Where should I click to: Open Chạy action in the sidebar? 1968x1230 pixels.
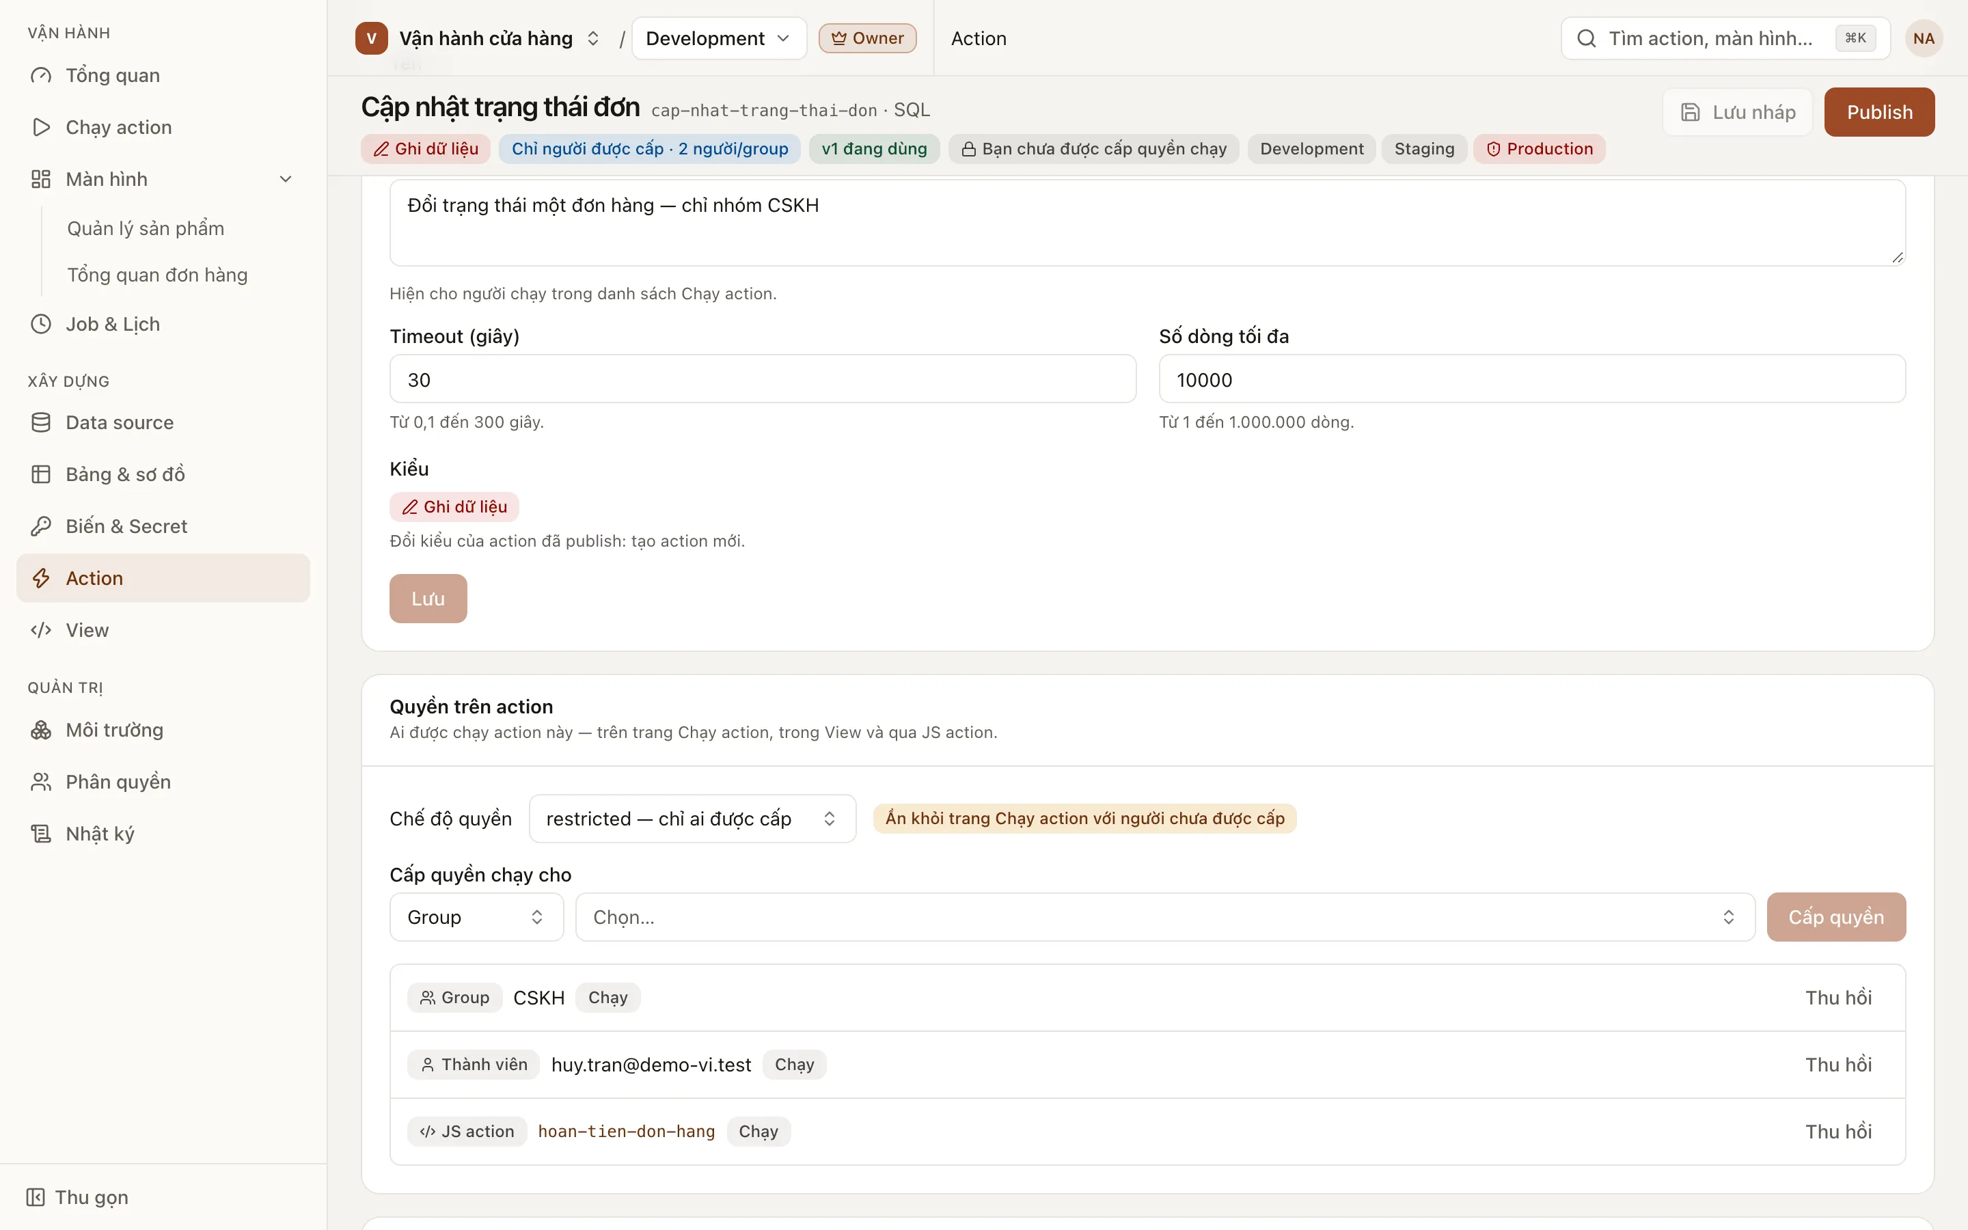click(163, 127)
